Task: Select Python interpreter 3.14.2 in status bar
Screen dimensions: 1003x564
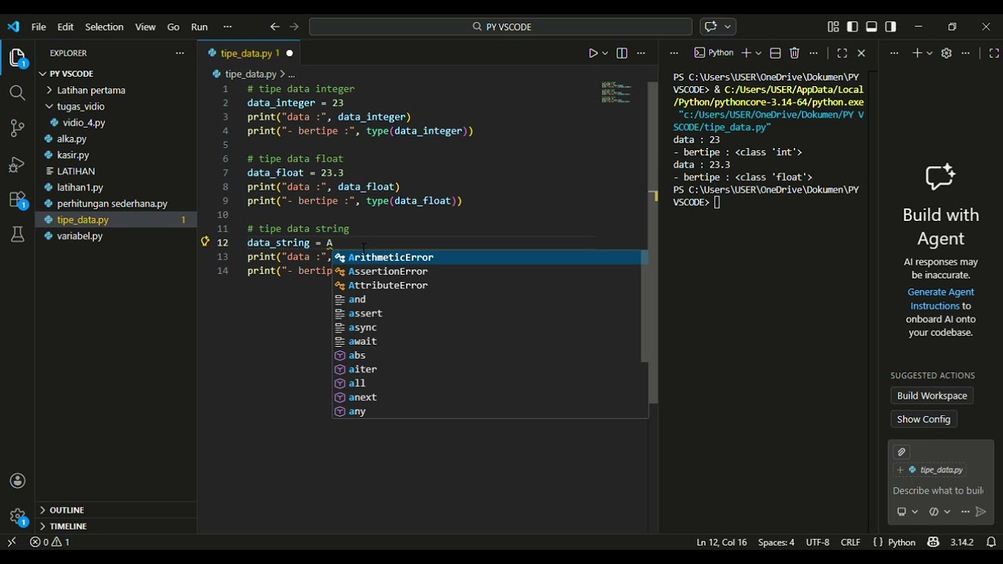Action: pyautogui.click(x=961, y=542)
